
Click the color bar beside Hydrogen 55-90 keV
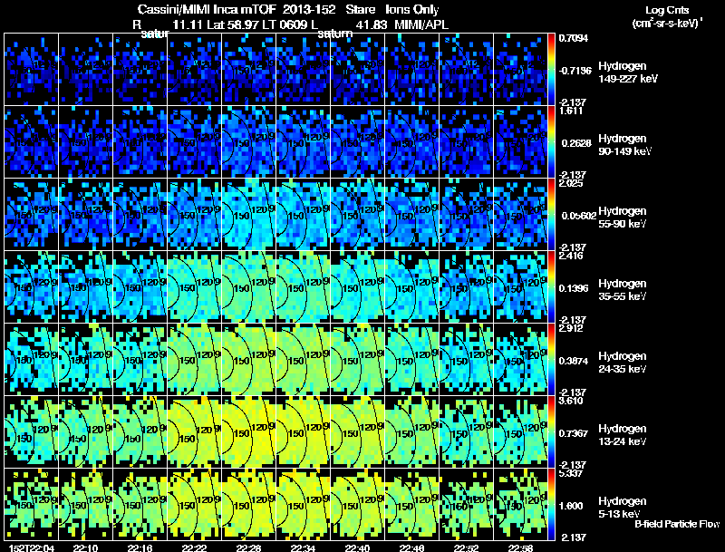click(x=551, y=215)
